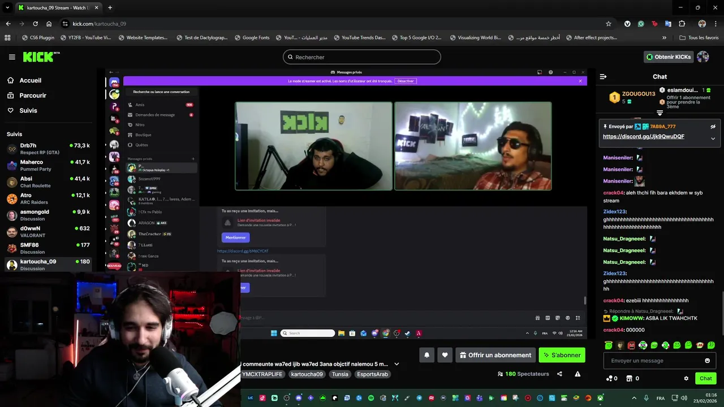
Task: Click Désactiver in Discord streamer mode banner
Action: pyautogui.click(x=406, y=81)
